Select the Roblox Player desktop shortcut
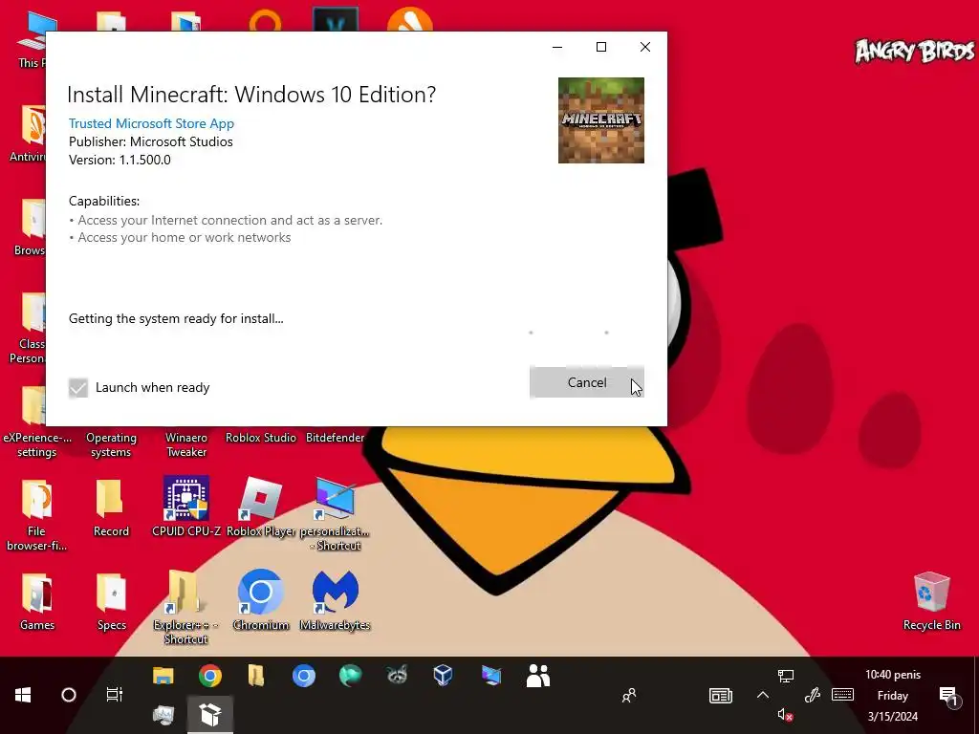Viewport: 979px width, 734px height. (261, 507)
